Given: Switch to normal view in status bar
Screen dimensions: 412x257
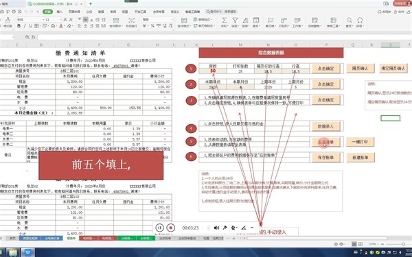Looking at the screenshot, I should 354,244.
